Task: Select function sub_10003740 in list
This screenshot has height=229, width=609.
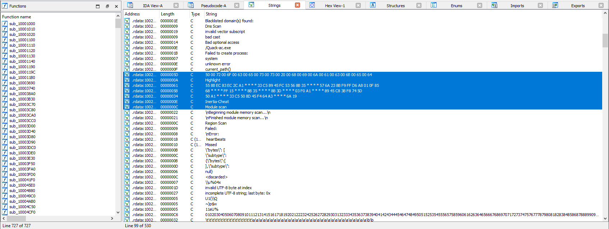Action: pos(22,88)
